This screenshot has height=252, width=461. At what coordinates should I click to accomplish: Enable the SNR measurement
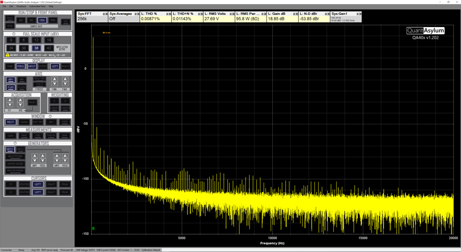(65, 135)
